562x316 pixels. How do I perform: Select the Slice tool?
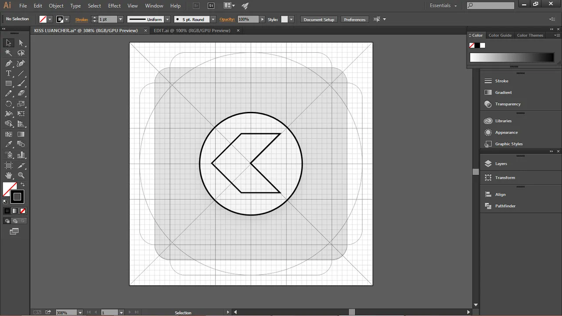tap(21, 165)
